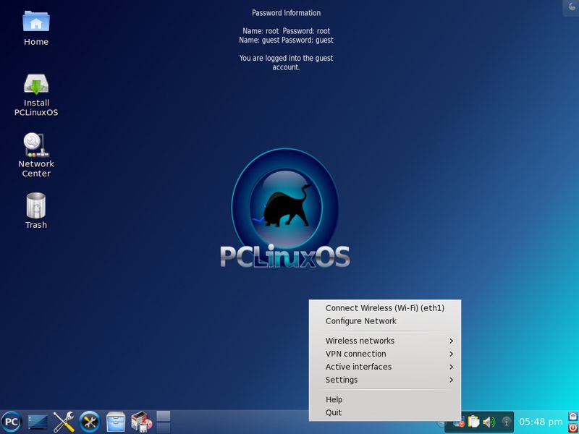Open the wrench and screwdriver configuration tool
Screen dimensions: 579x434
tap(64, 422)
